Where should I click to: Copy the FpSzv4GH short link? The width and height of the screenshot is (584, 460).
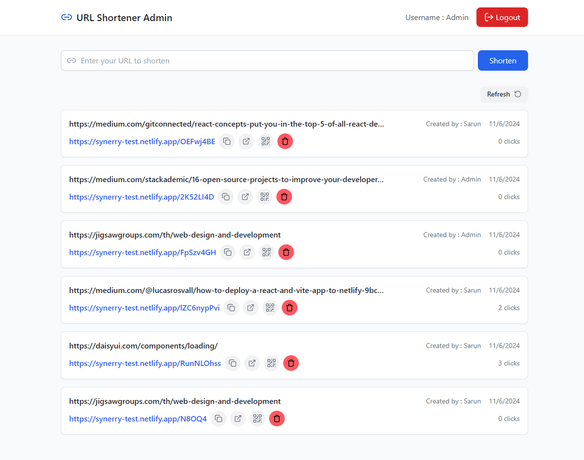point(228,252)
